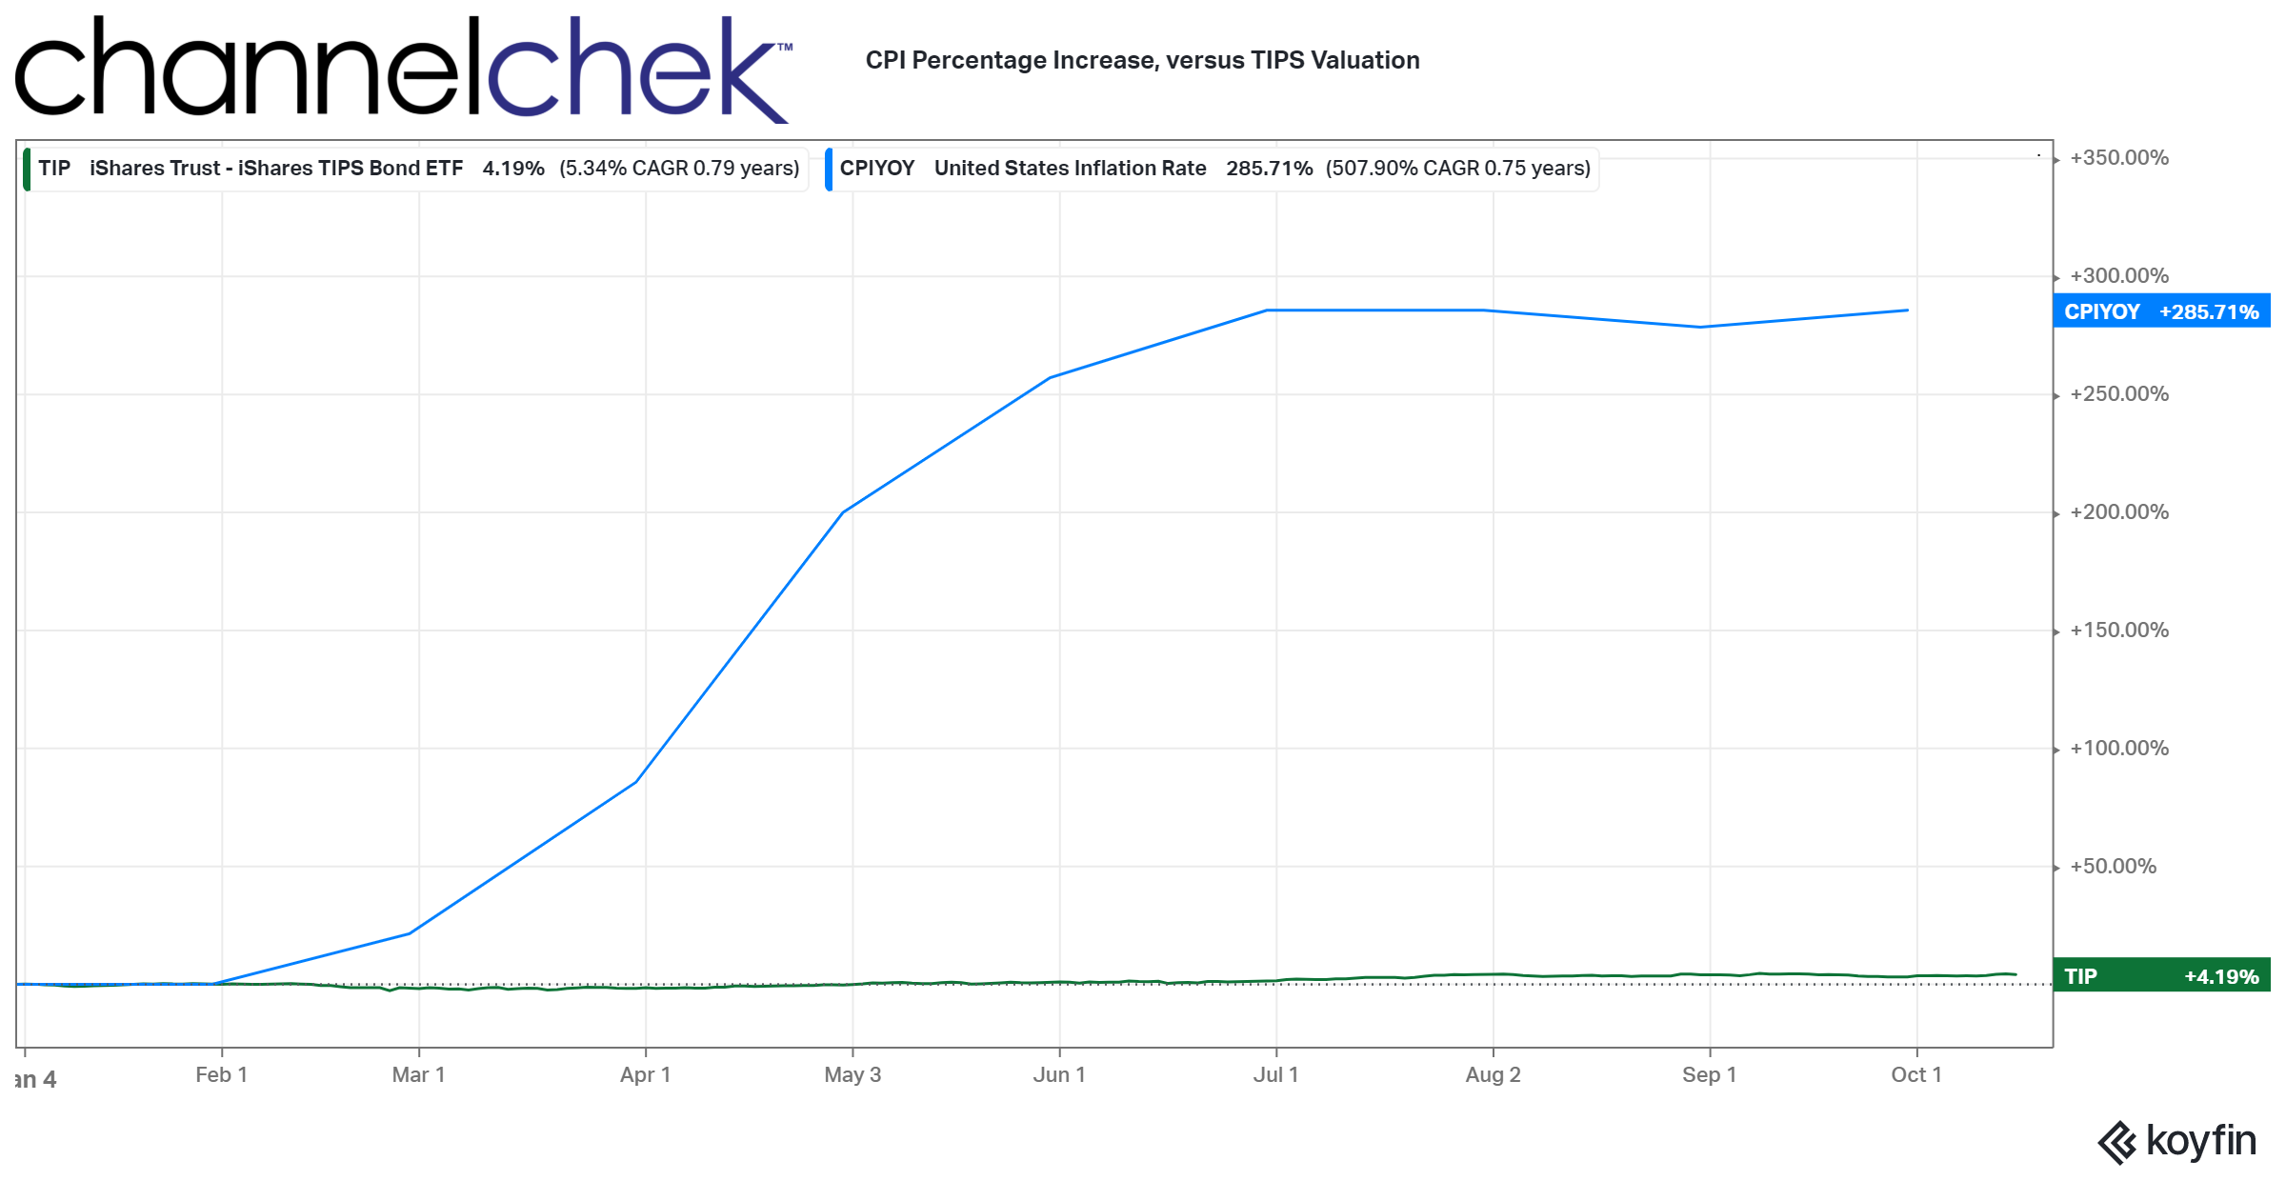Image resolution: width=2286 pixels, height=1181 pixels.
Task: Click the Aug 2 date on the x-axis
Action: 1493,1074
